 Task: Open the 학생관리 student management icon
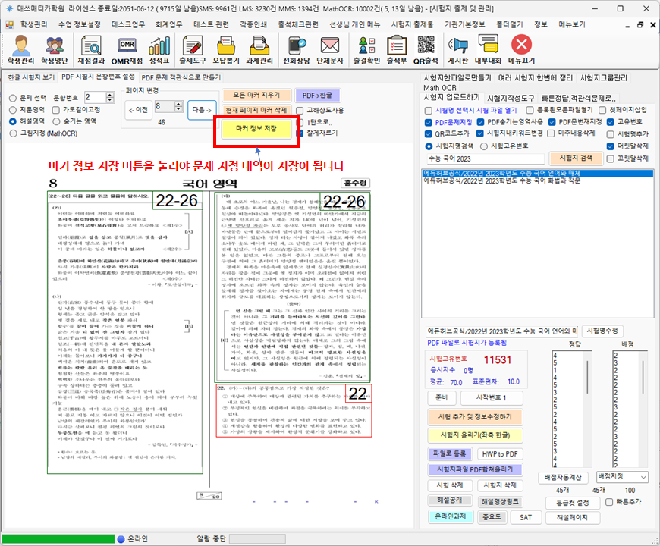20,49
